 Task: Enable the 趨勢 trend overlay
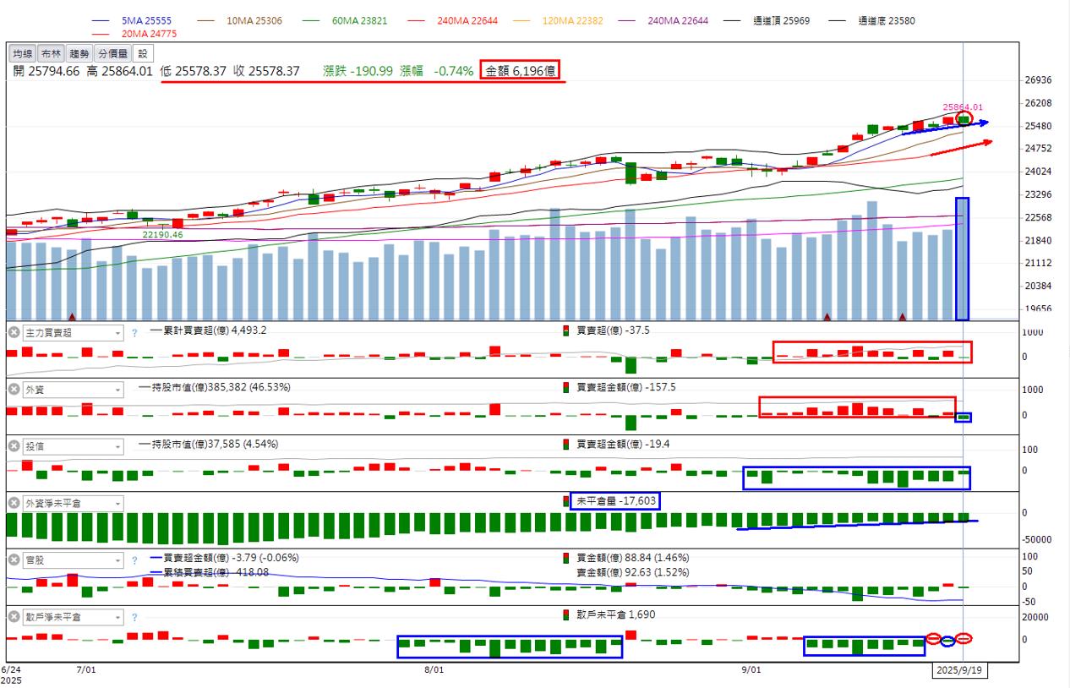coord(79,53)
